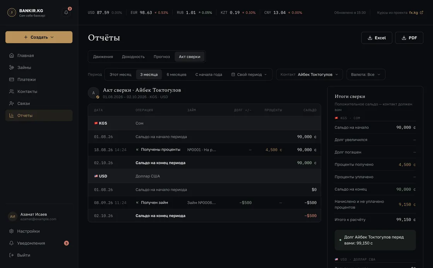Open the Контакт Айбек Токтогулов dropdown
Viewport: 433px width, 268px height.
click(x=309, y=74)
